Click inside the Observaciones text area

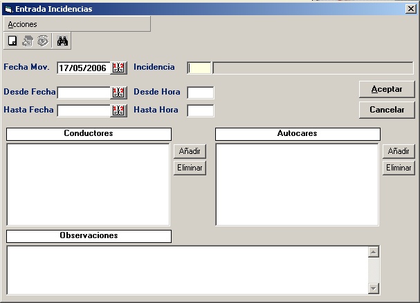coord(188,270)
